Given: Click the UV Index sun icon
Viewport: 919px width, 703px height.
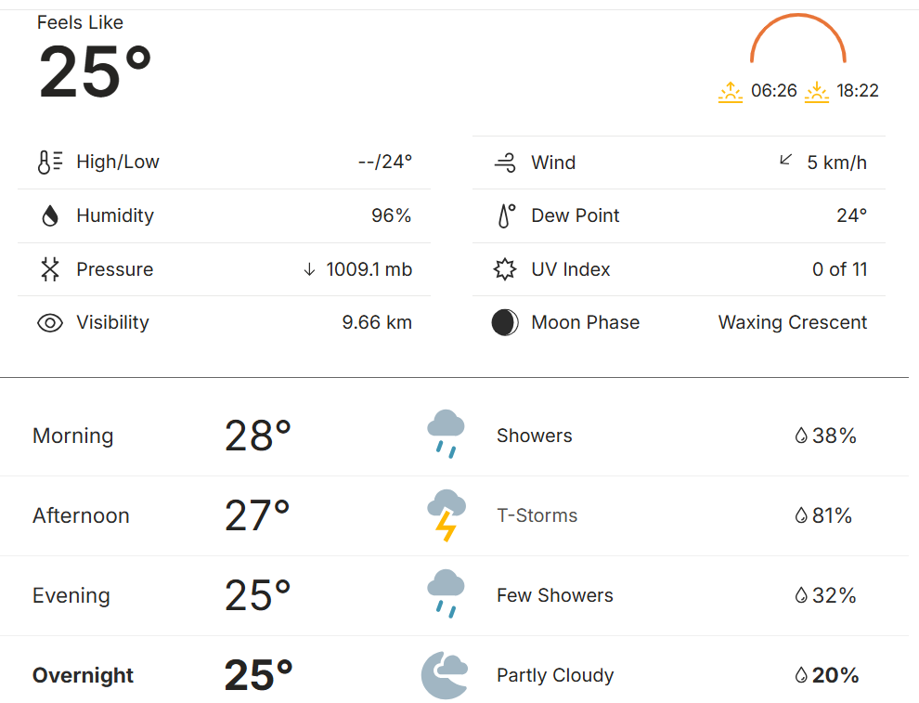Looking at the screenshot, I should click(505, 269).
